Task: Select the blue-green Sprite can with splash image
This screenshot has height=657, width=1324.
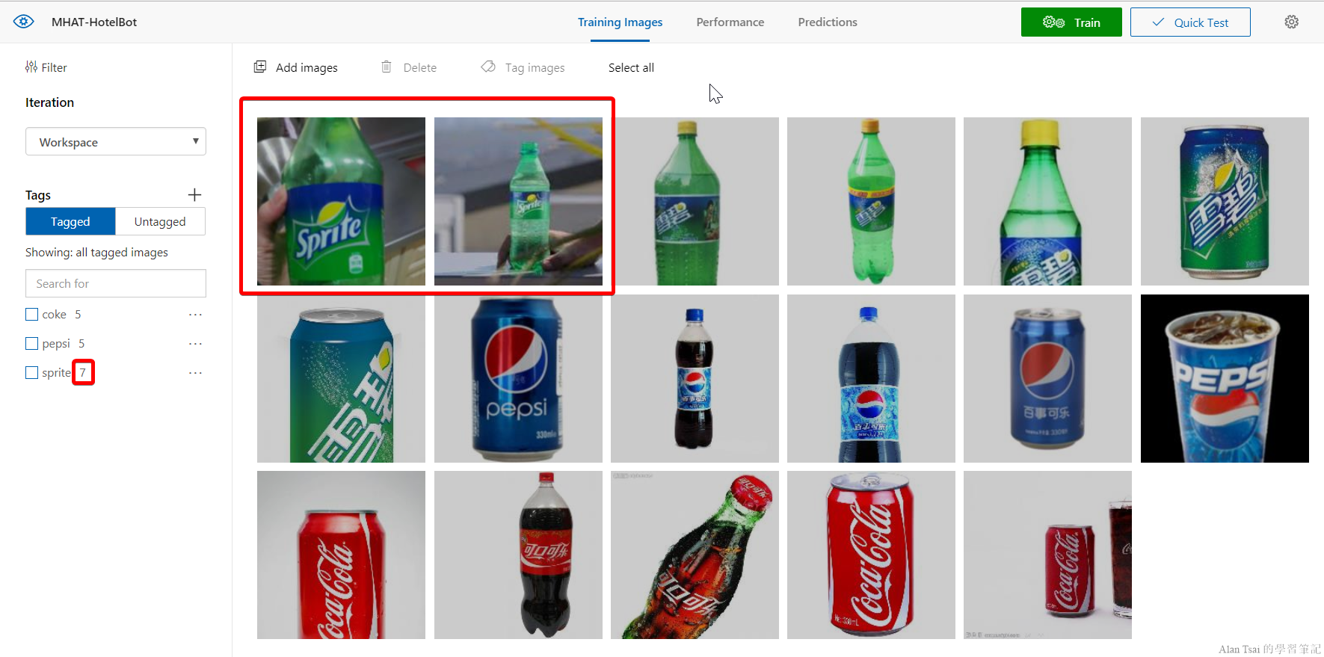Action: click(x=1225, y=201)
